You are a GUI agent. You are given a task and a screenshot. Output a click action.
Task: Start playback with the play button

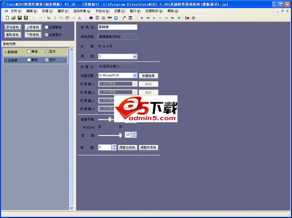tap(154, 18)
